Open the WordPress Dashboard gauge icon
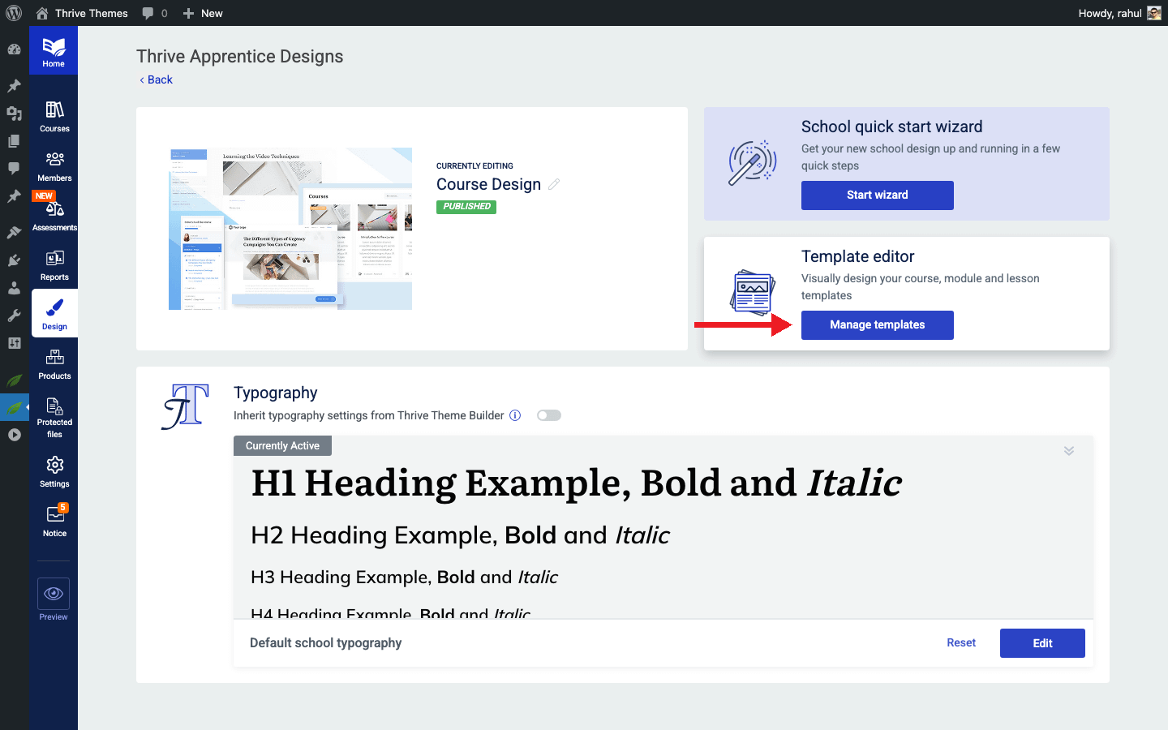The image size is (1168, 730). click(14, 49)
